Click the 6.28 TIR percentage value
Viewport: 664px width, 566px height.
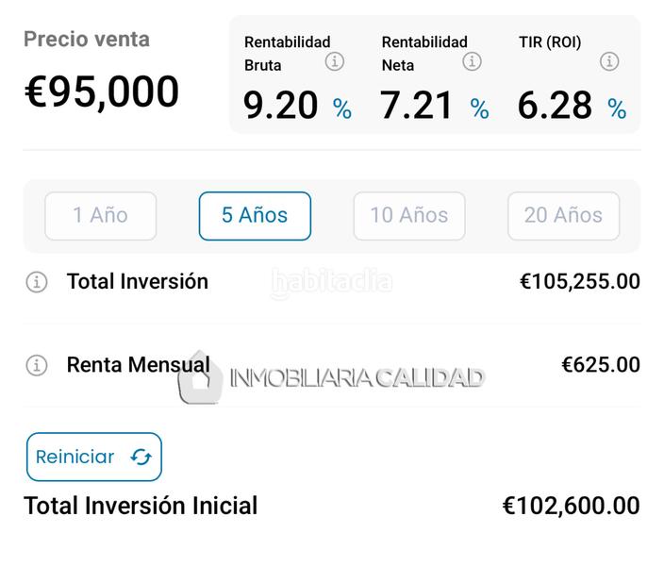pos(556,106)
